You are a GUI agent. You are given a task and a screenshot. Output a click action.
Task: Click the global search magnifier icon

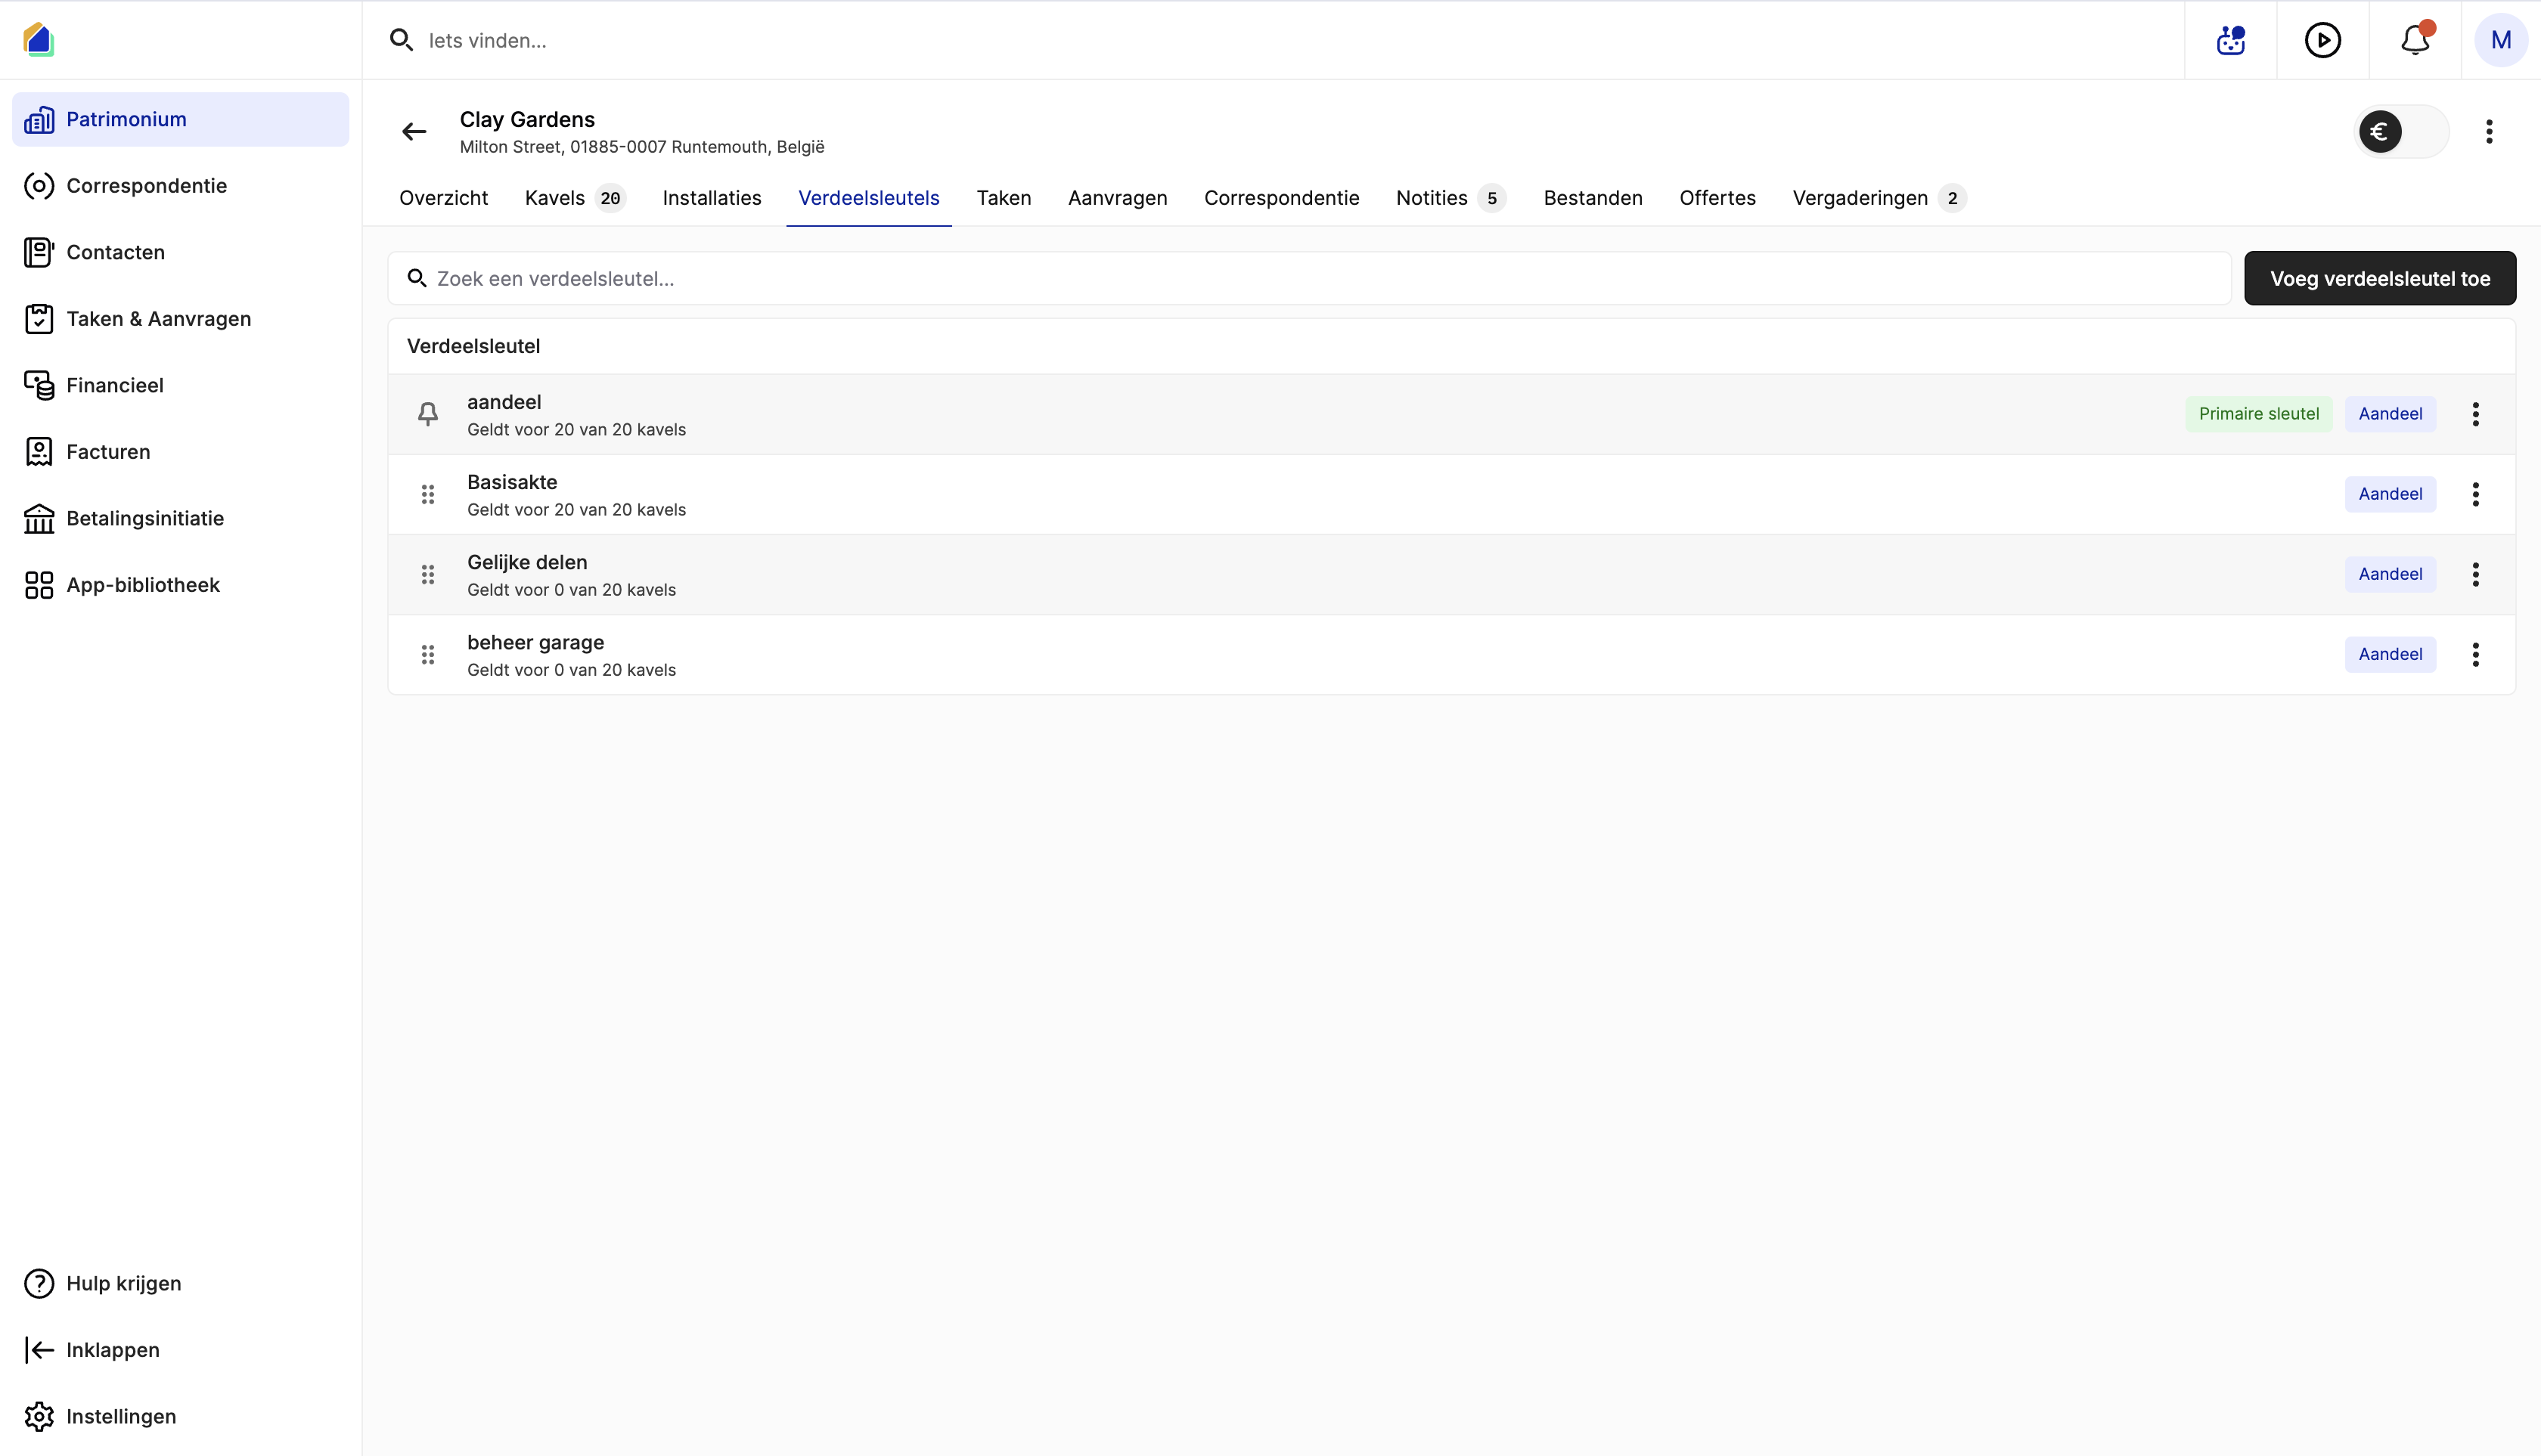[401, 40]
